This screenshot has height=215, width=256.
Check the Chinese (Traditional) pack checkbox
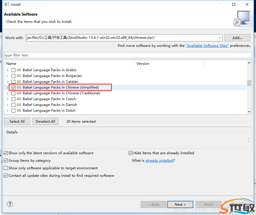tap(14, 93)
